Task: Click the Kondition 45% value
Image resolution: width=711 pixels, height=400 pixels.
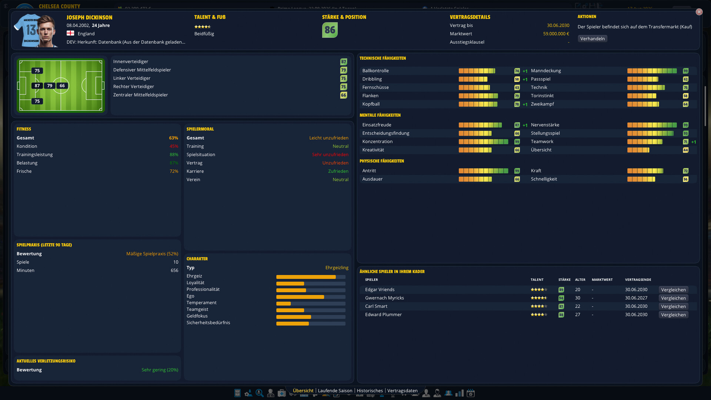Action: [x=174, y=146]
